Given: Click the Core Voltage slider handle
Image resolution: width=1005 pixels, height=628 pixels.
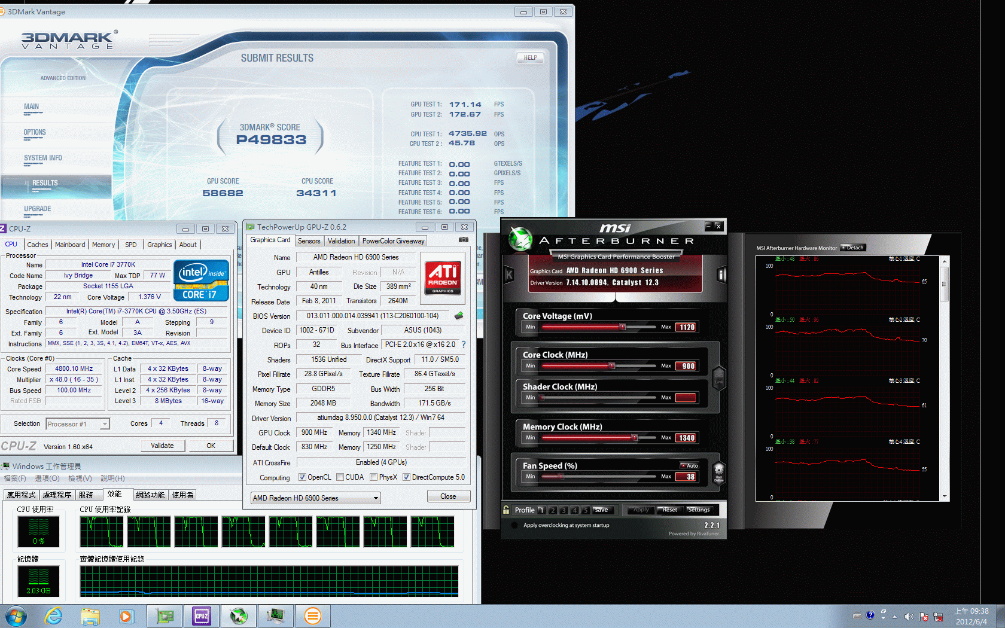Looking at the screenshot, I should coord(623,327).
